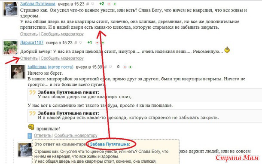Reply to kattterinaa's comment via Ответить
The image size is (262, 164).
click(x=43, y=135)
